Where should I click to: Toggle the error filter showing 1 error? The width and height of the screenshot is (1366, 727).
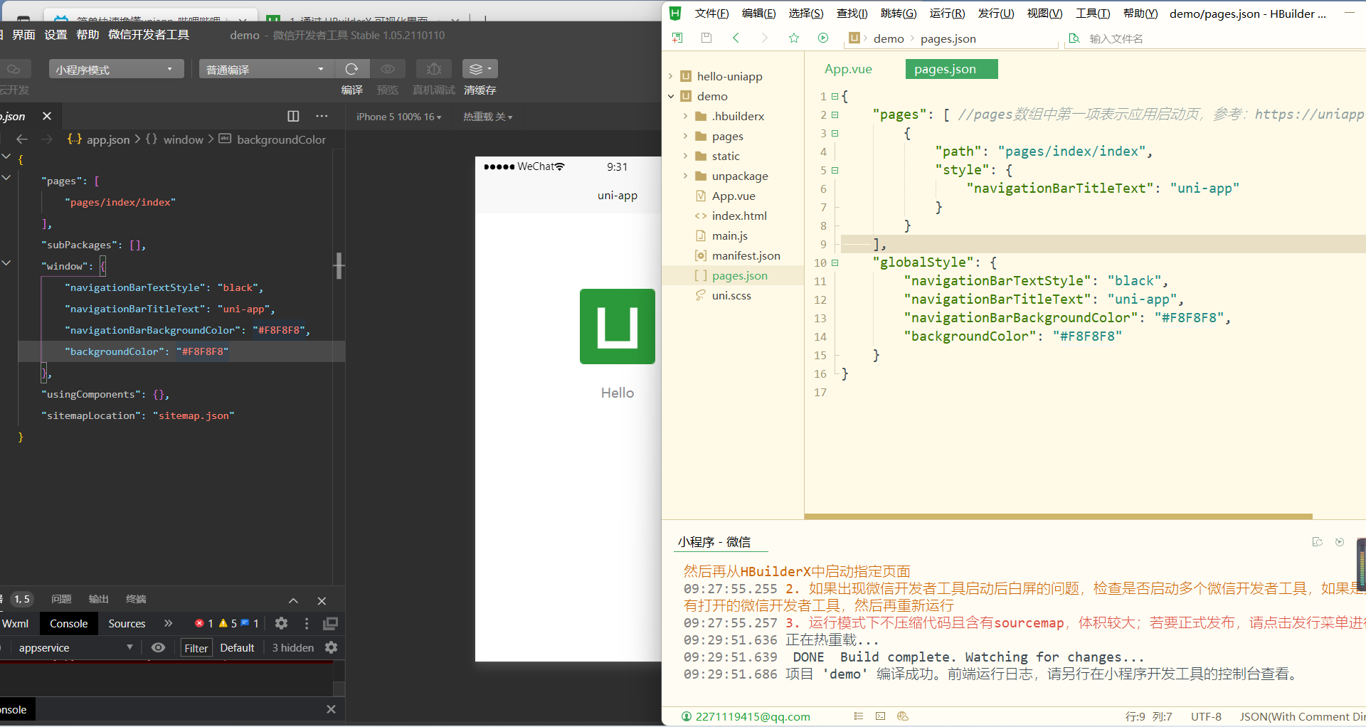coord(204,623)
